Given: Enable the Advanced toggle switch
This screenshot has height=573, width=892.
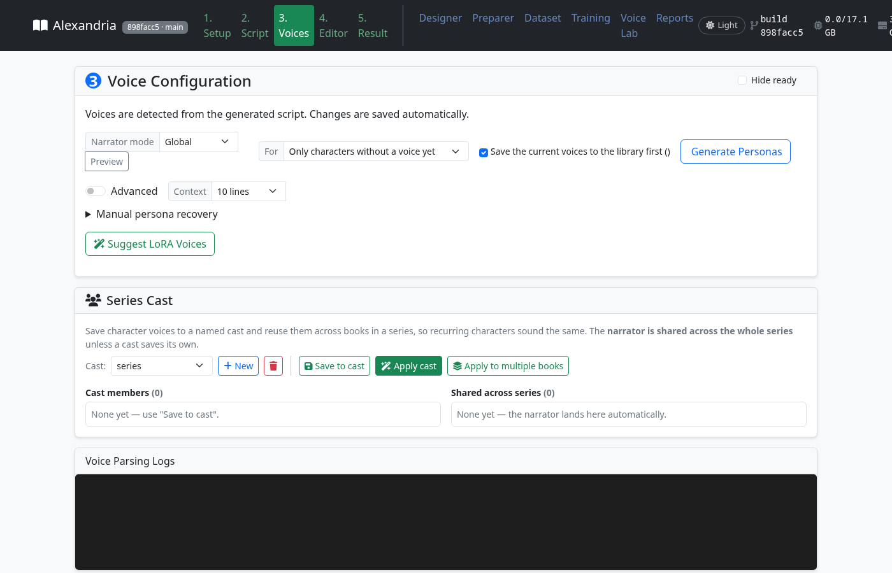Looking at the screenshot, I should 96,191.
